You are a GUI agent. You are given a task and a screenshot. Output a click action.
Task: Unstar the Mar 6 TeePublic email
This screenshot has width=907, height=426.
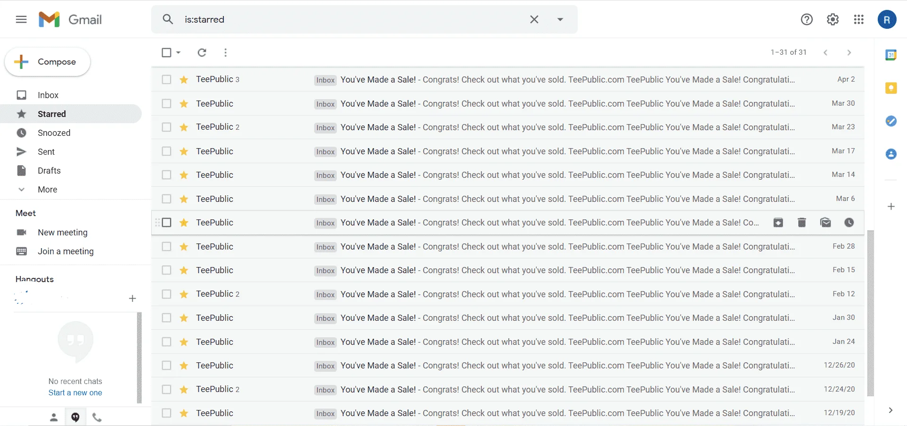pyautogui.click(x=184, y=199)
